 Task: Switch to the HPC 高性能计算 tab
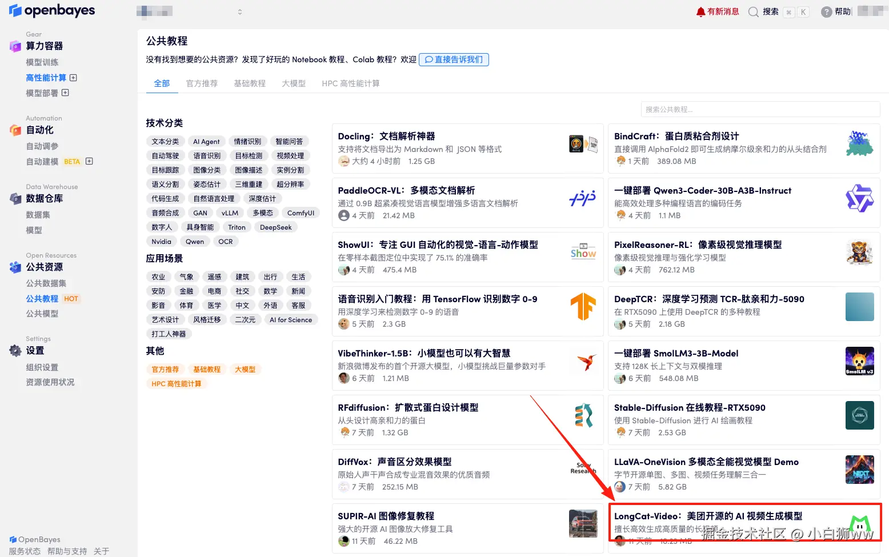pyautogui.click(x=350, y=83)
